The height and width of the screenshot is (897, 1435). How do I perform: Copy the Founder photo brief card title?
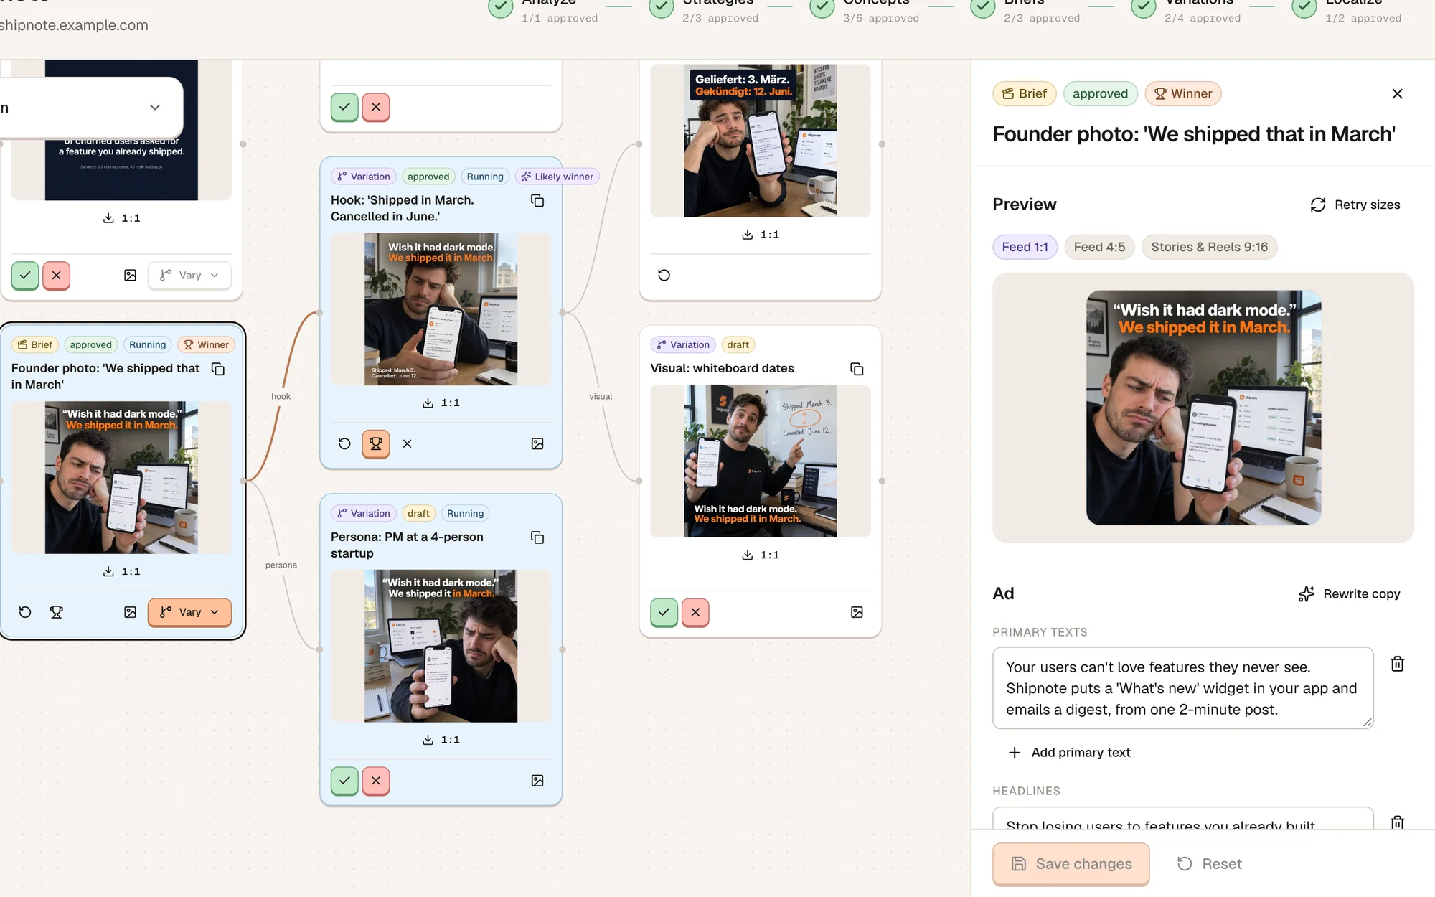[x=218, y=369]
